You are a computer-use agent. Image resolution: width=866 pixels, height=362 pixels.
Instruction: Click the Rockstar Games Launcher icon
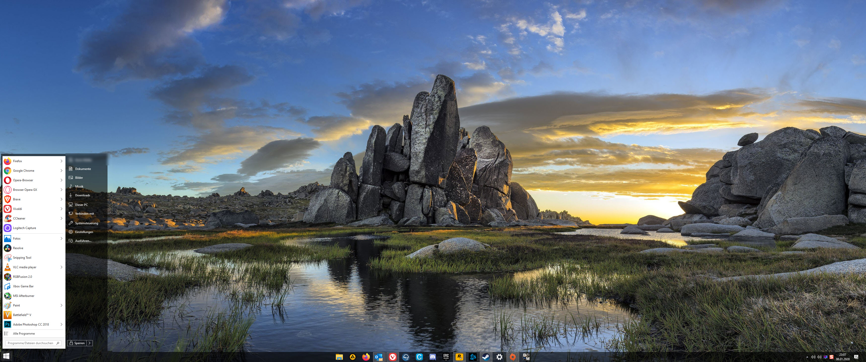coord(459,357)
